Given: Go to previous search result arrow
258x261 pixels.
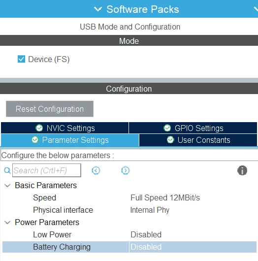Looking at the screenshot, I should [96, 170].
